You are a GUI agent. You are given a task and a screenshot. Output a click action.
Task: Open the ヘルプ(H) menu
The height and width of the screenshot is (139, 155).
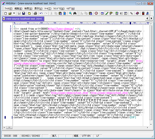coord(71,9)
